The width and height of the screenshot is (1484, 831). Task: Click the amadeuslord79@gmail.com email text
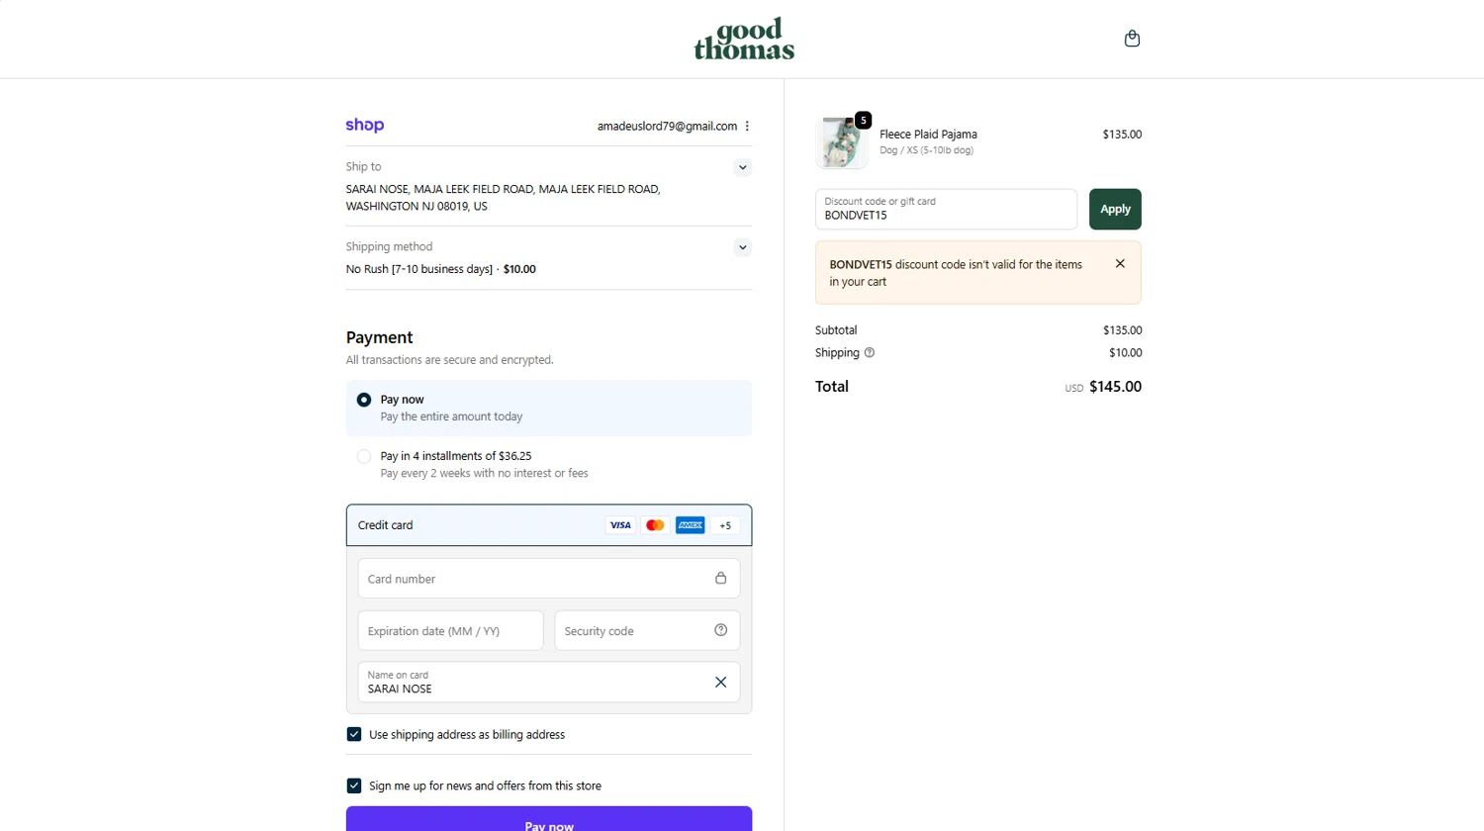coord(667,126)
